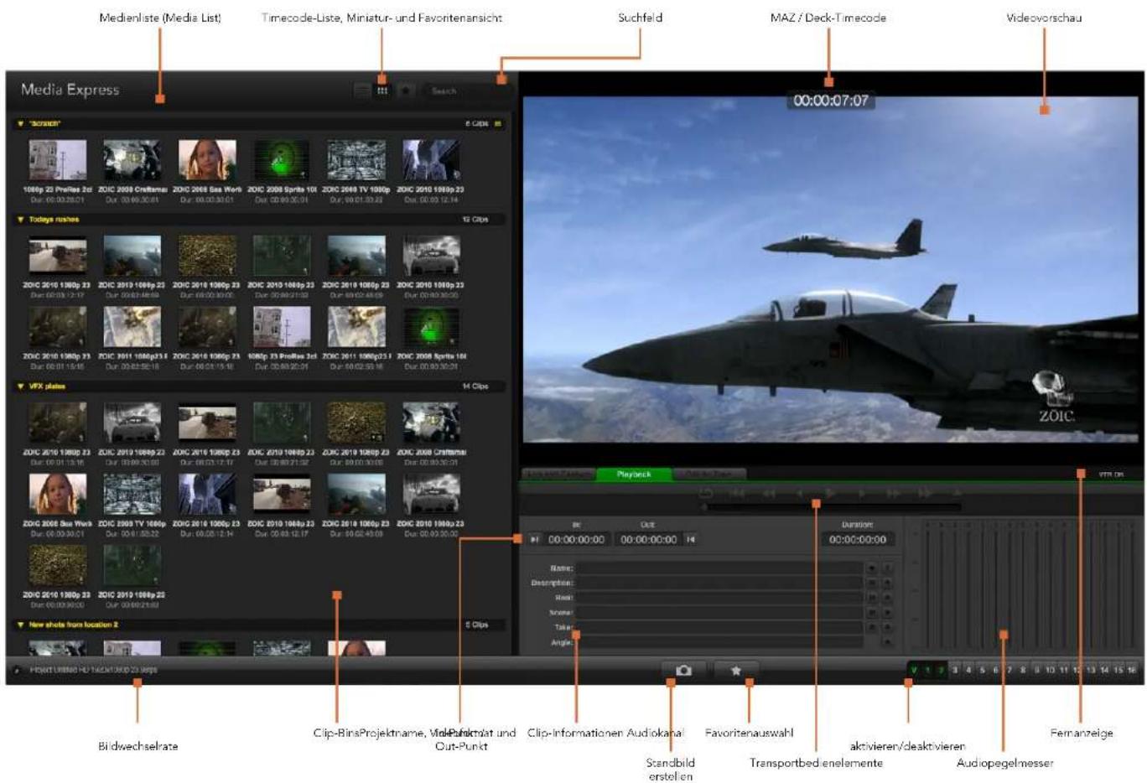Toggle loop playback in transport controls
Image resolution: width=1147 pixels, height=783 pixels.
[706, 493]
